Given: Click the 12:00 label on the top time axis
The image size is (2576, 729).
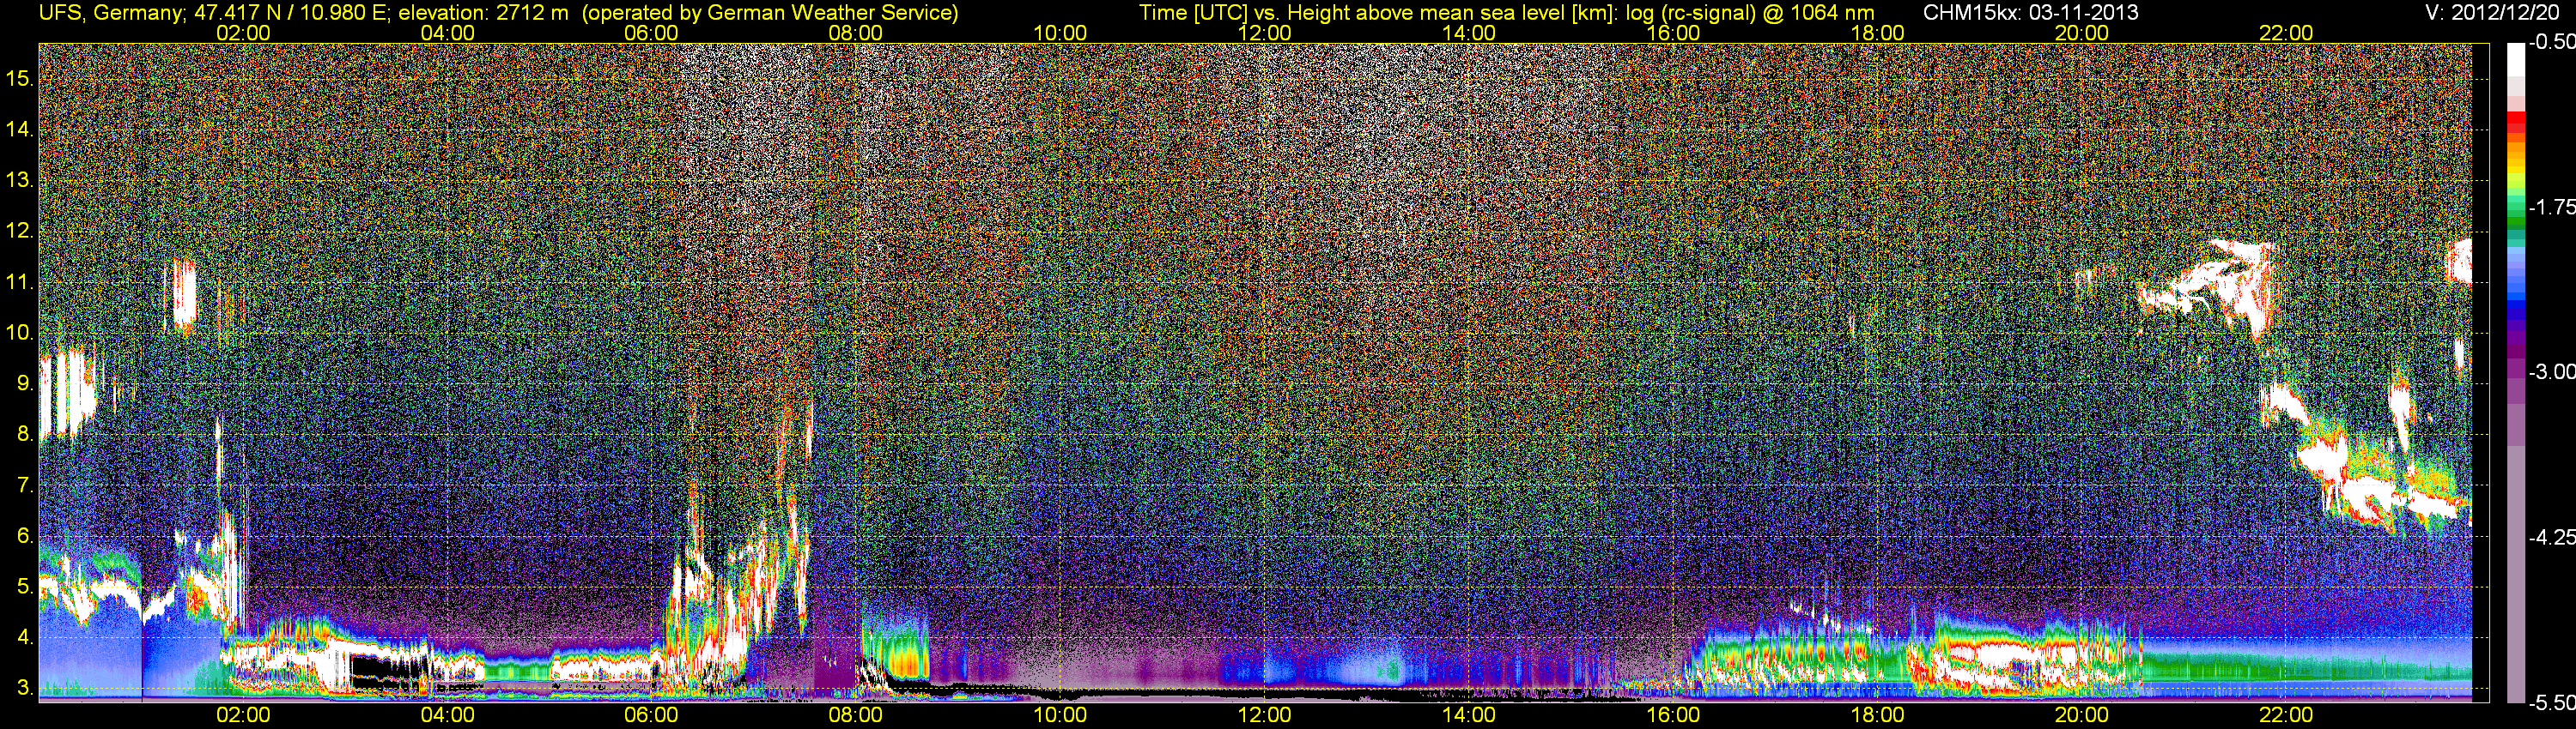Looking at the screenshot, I should (x=1264, y=33).
